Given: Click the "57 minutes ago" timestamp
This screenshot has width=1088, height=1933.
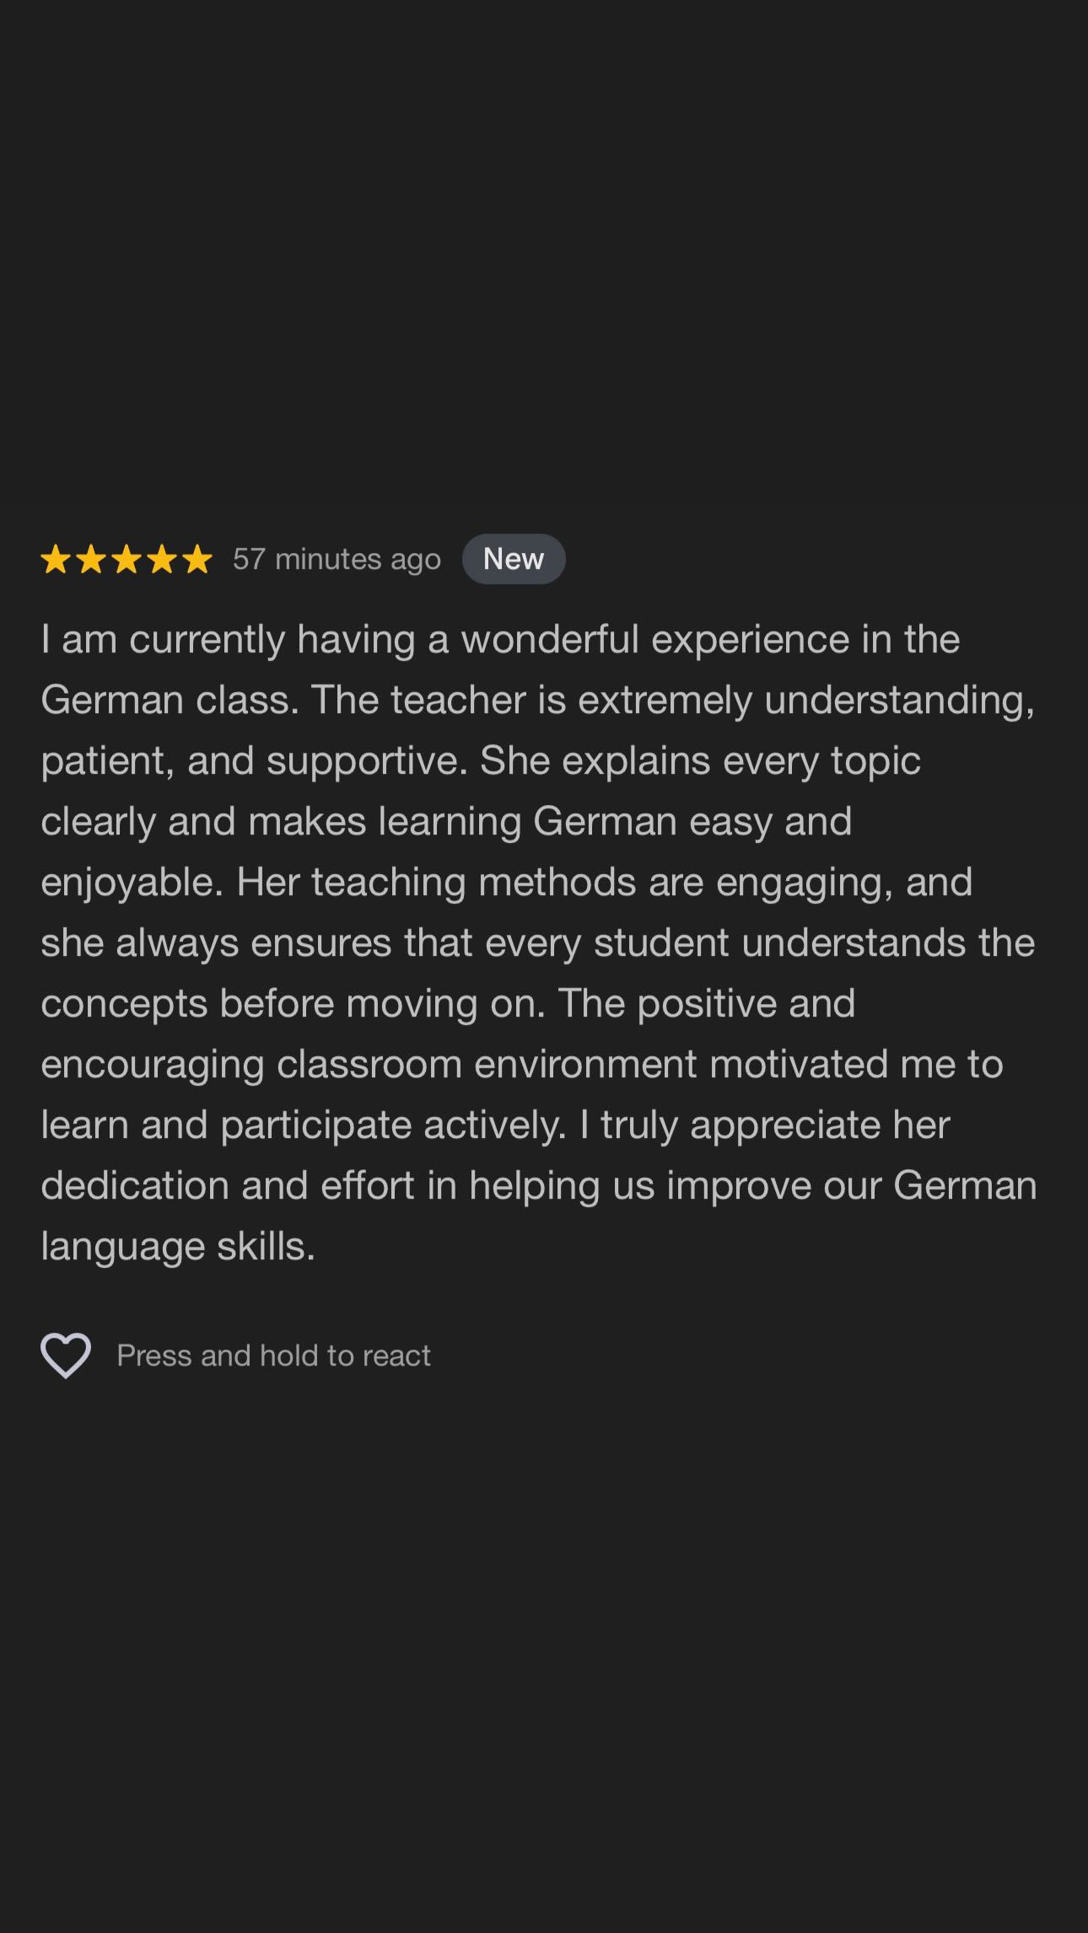Looking at the screenshot, I should pos(337,559).
